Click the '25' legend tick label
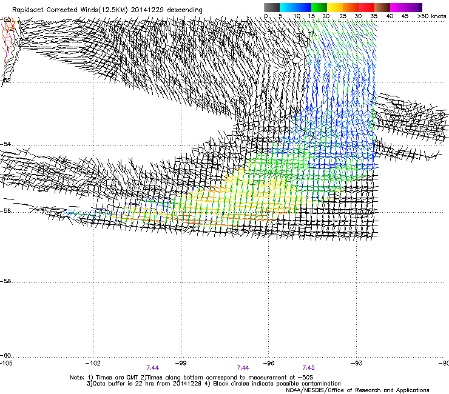This screenshot has width=449, height=394. (343, 16)
